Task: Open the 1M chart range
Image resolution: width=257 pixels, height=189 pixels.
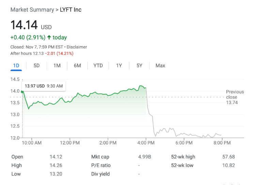Action: (57, 66)
